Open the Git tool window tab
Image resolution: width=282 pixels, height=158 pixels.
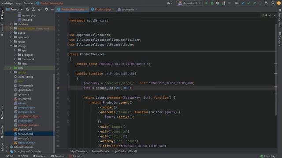10,156
